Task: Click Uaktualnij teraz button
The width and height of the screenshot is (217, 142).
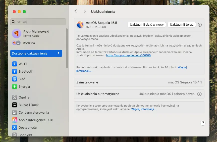Action: coord(182,25)
